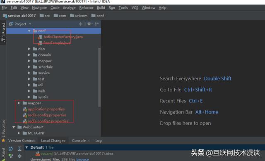
Task: Expand the mapper folder under unicom
Action: point(29,61)
